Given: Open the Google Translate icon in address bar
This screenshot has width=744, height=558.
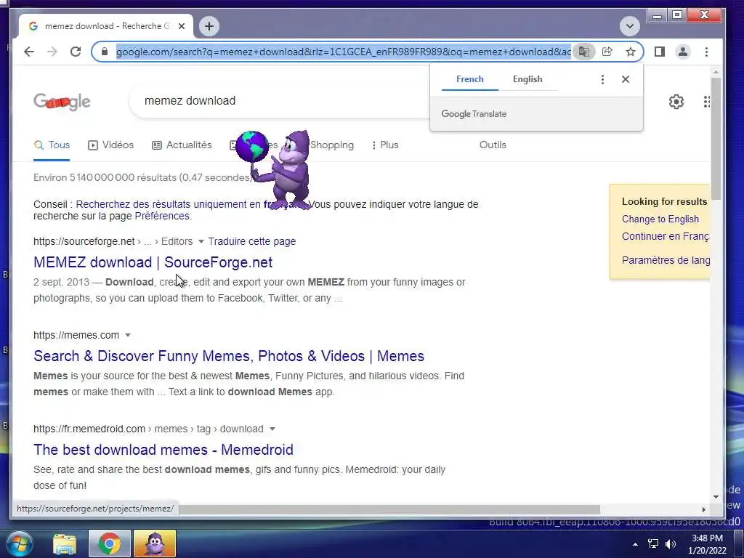Looking at the screenshot, I should [583, 52].
